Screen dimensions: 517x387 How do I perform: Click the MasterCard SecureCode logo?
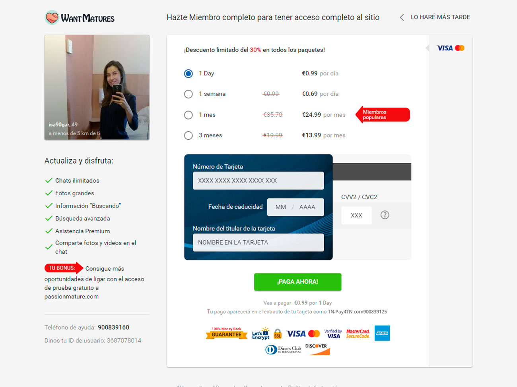[358, 333]
